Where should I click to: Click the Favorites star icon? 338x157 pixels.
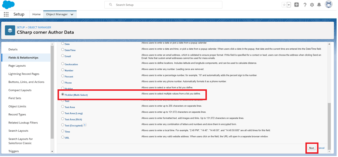[x=284, y=5]
